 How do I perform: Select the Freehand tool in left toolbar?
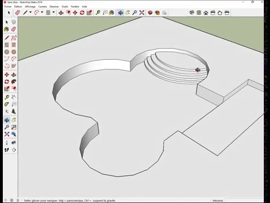tap(13, 38)
